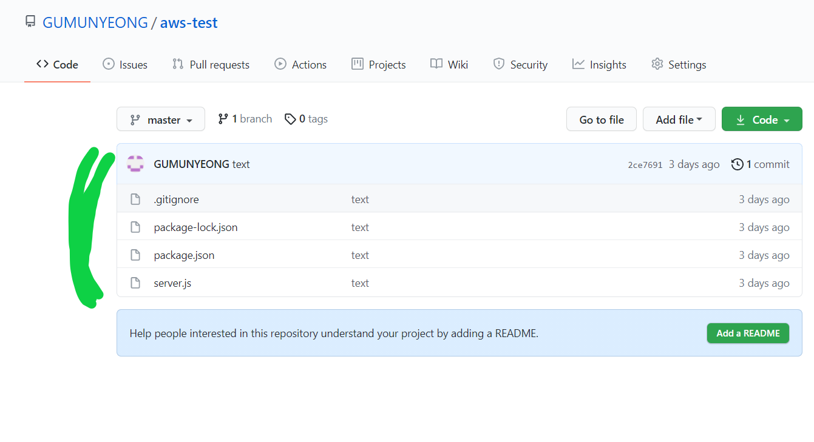Viewport: 814px width, 442px height.
Task: Open the server.js file
Action: pos(172,283)
